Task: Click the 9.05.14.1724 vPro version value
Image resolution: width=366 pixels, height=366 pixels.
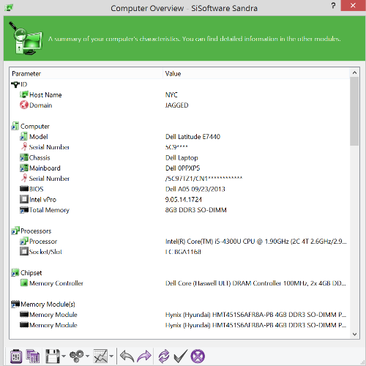Action: point(184,200)
